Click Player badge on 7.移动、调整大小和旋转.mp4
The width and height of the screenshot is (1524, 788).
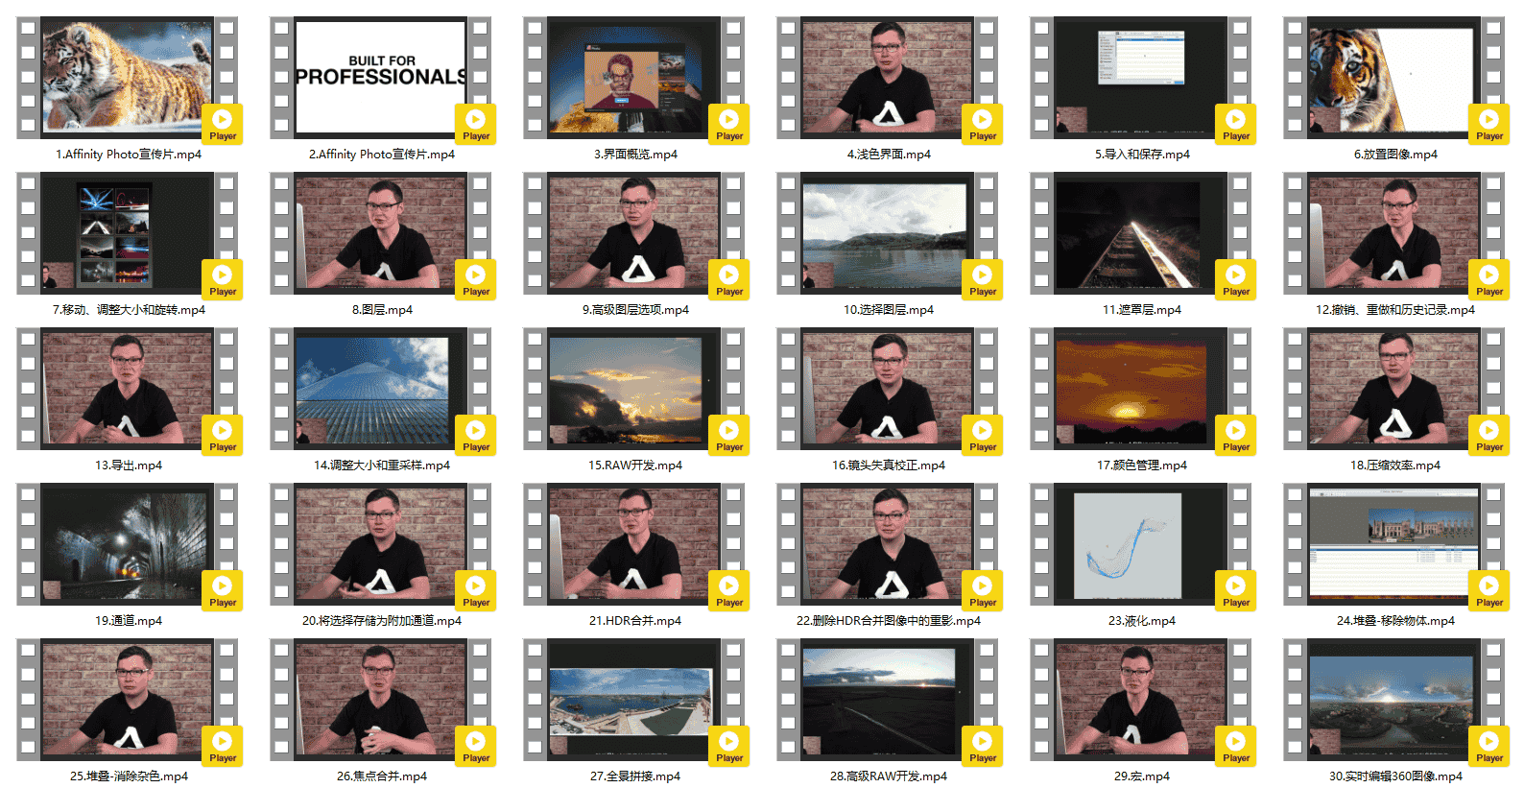[223, 279]
